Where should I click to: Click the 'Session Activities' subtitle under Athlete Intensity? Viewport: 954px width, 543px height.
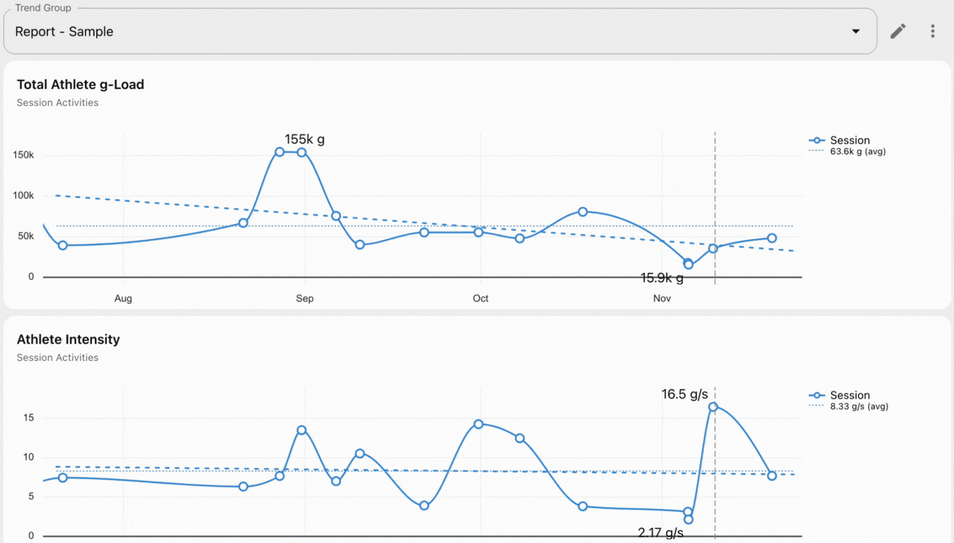tap(57, 358)
